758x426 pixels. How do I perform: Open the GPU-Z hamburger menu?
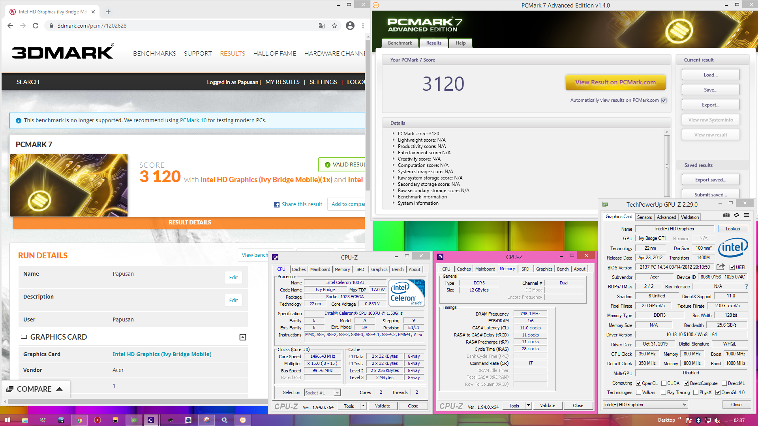click(x=747, y=215)
